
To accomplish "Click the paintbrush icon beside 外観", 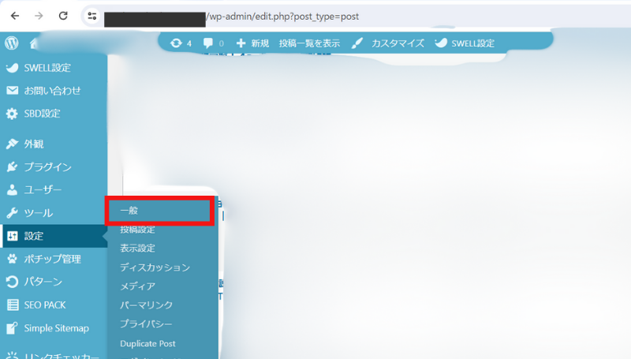I will [x=12, y=144].
